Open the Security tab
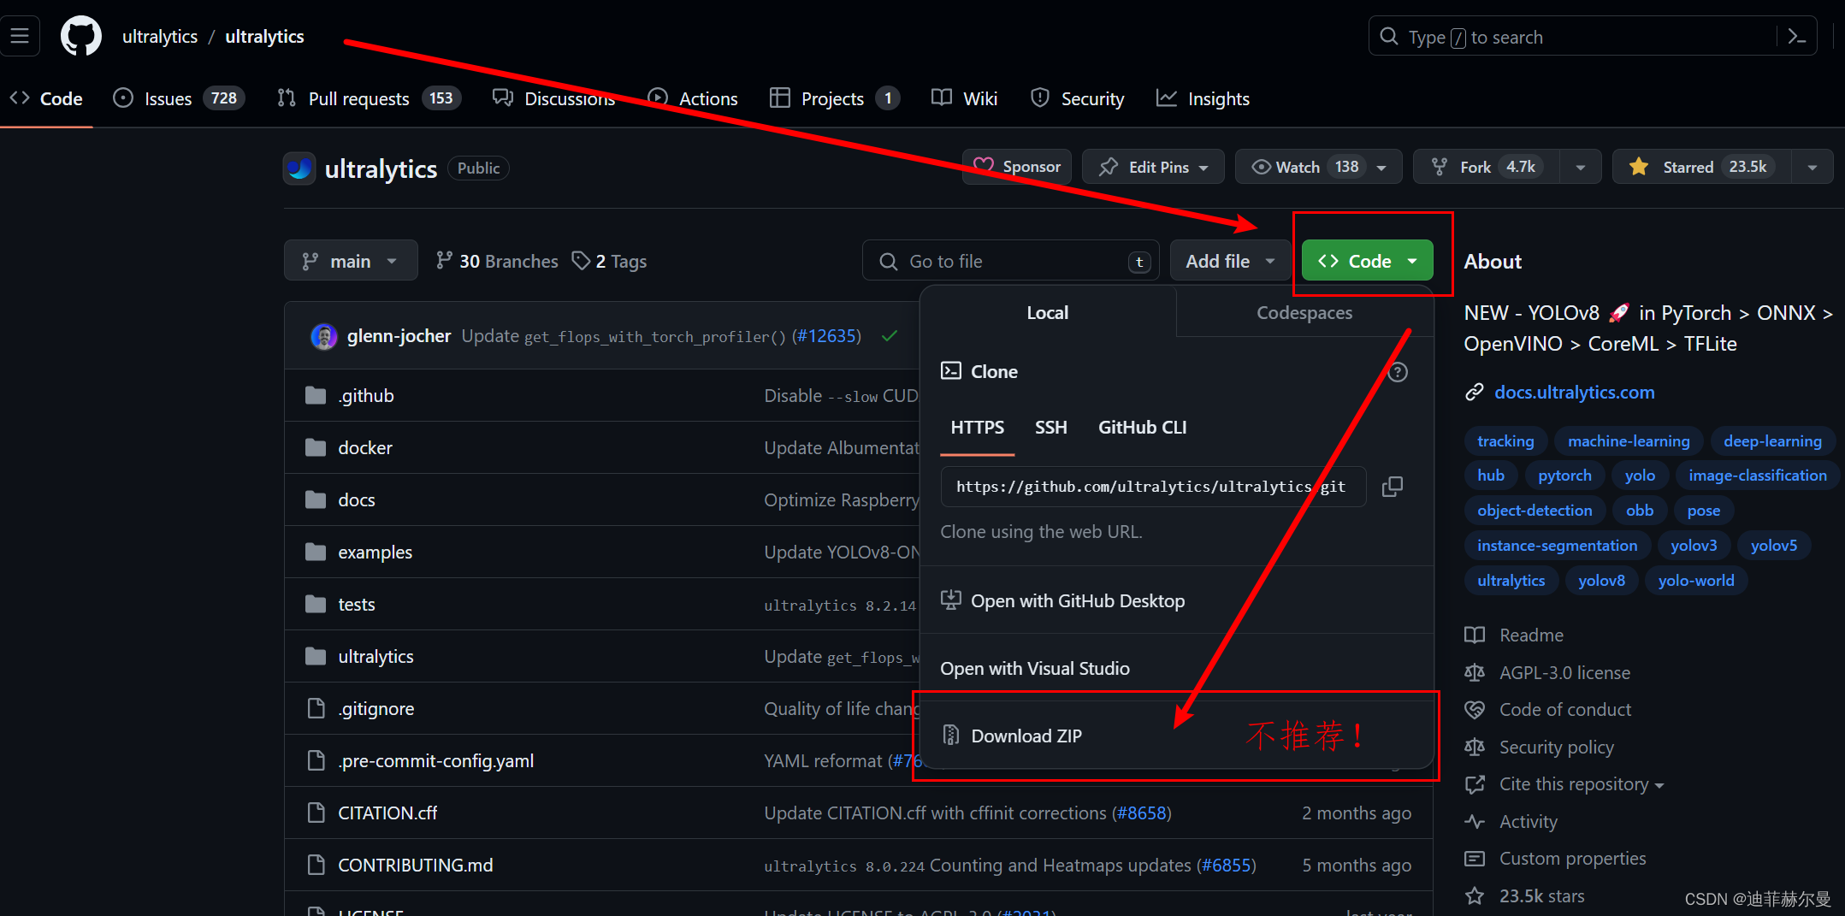The image size is (1845, 916). point(1078,98)
